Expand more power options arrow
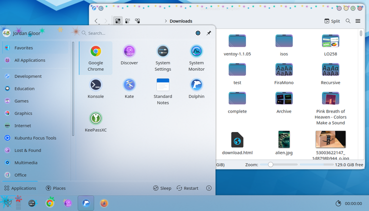The width and height of the screenshot is (369, 211). coord(208,188)
